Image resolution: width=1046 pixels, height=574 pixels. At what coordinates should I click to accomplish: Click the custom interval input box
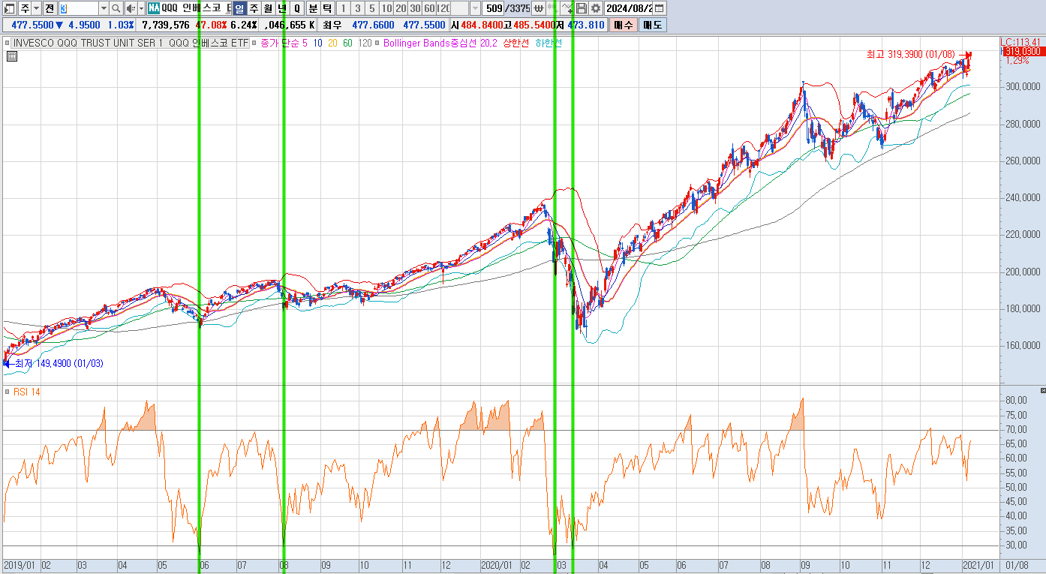460,9
